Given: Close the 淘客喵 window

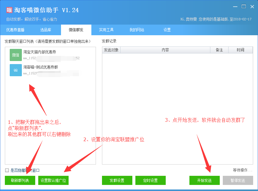Looking at the screenshot, I should pos(252,7).
